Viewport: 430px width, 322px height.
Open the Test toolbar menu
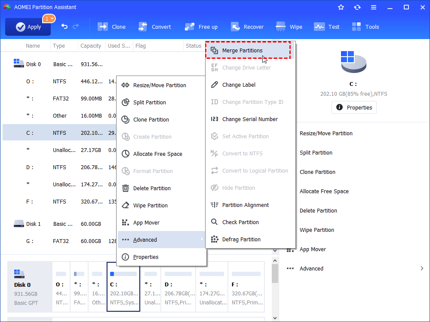click(327, 27)
